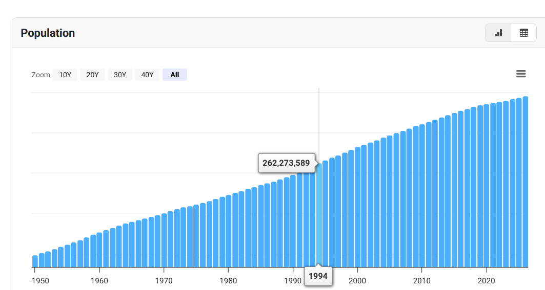Set zoom range to 30Y

(x=120, y=75)
